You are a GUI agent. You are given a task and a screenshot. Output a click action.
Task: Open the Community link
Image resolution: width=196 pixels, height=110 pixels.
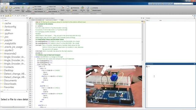pos(94,8)
